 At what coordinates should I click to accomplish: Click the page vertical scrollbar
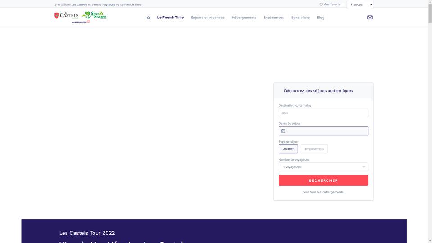pos(430,121)
